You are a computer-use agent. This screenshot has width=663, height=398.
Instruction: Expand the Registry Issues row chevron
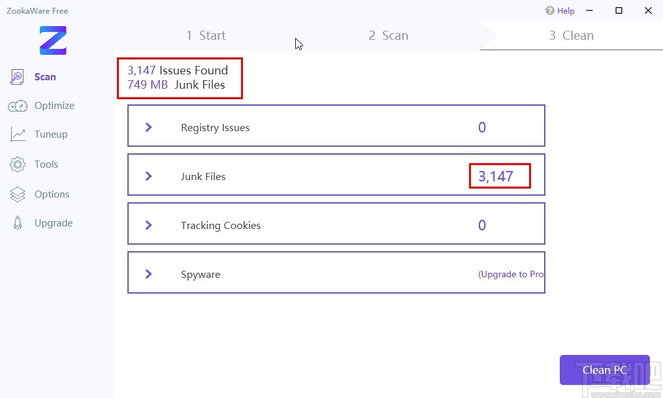pos(148,127)
